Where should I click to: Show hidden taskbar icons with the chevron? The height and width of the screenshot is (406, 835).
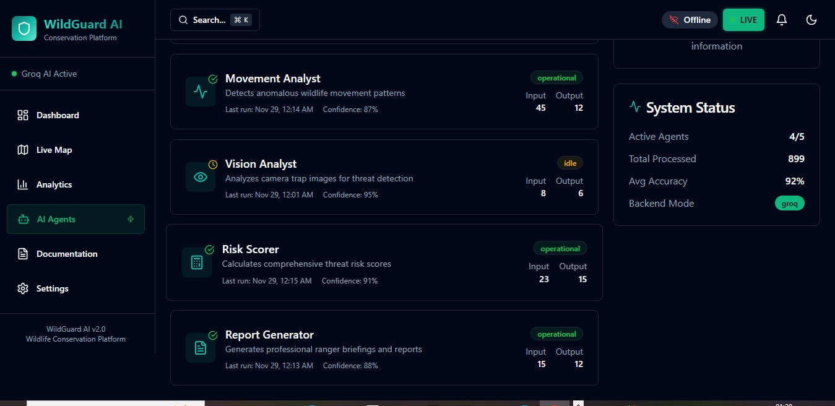pyautogui.click(x=579, y=403)
